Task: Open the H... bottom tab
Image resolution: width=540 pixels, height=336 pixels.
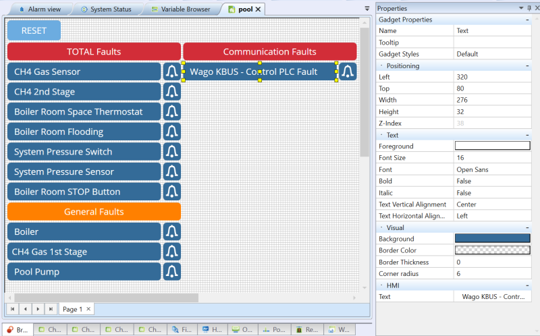Action: (x=212, y=329)
